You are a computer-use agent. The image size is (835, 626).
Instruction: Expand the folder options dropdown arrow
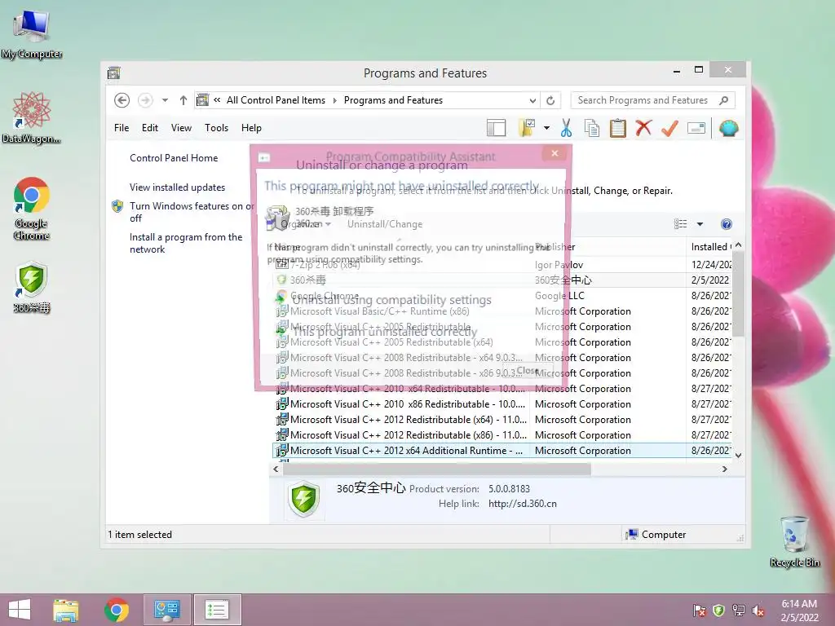point(546,128)
